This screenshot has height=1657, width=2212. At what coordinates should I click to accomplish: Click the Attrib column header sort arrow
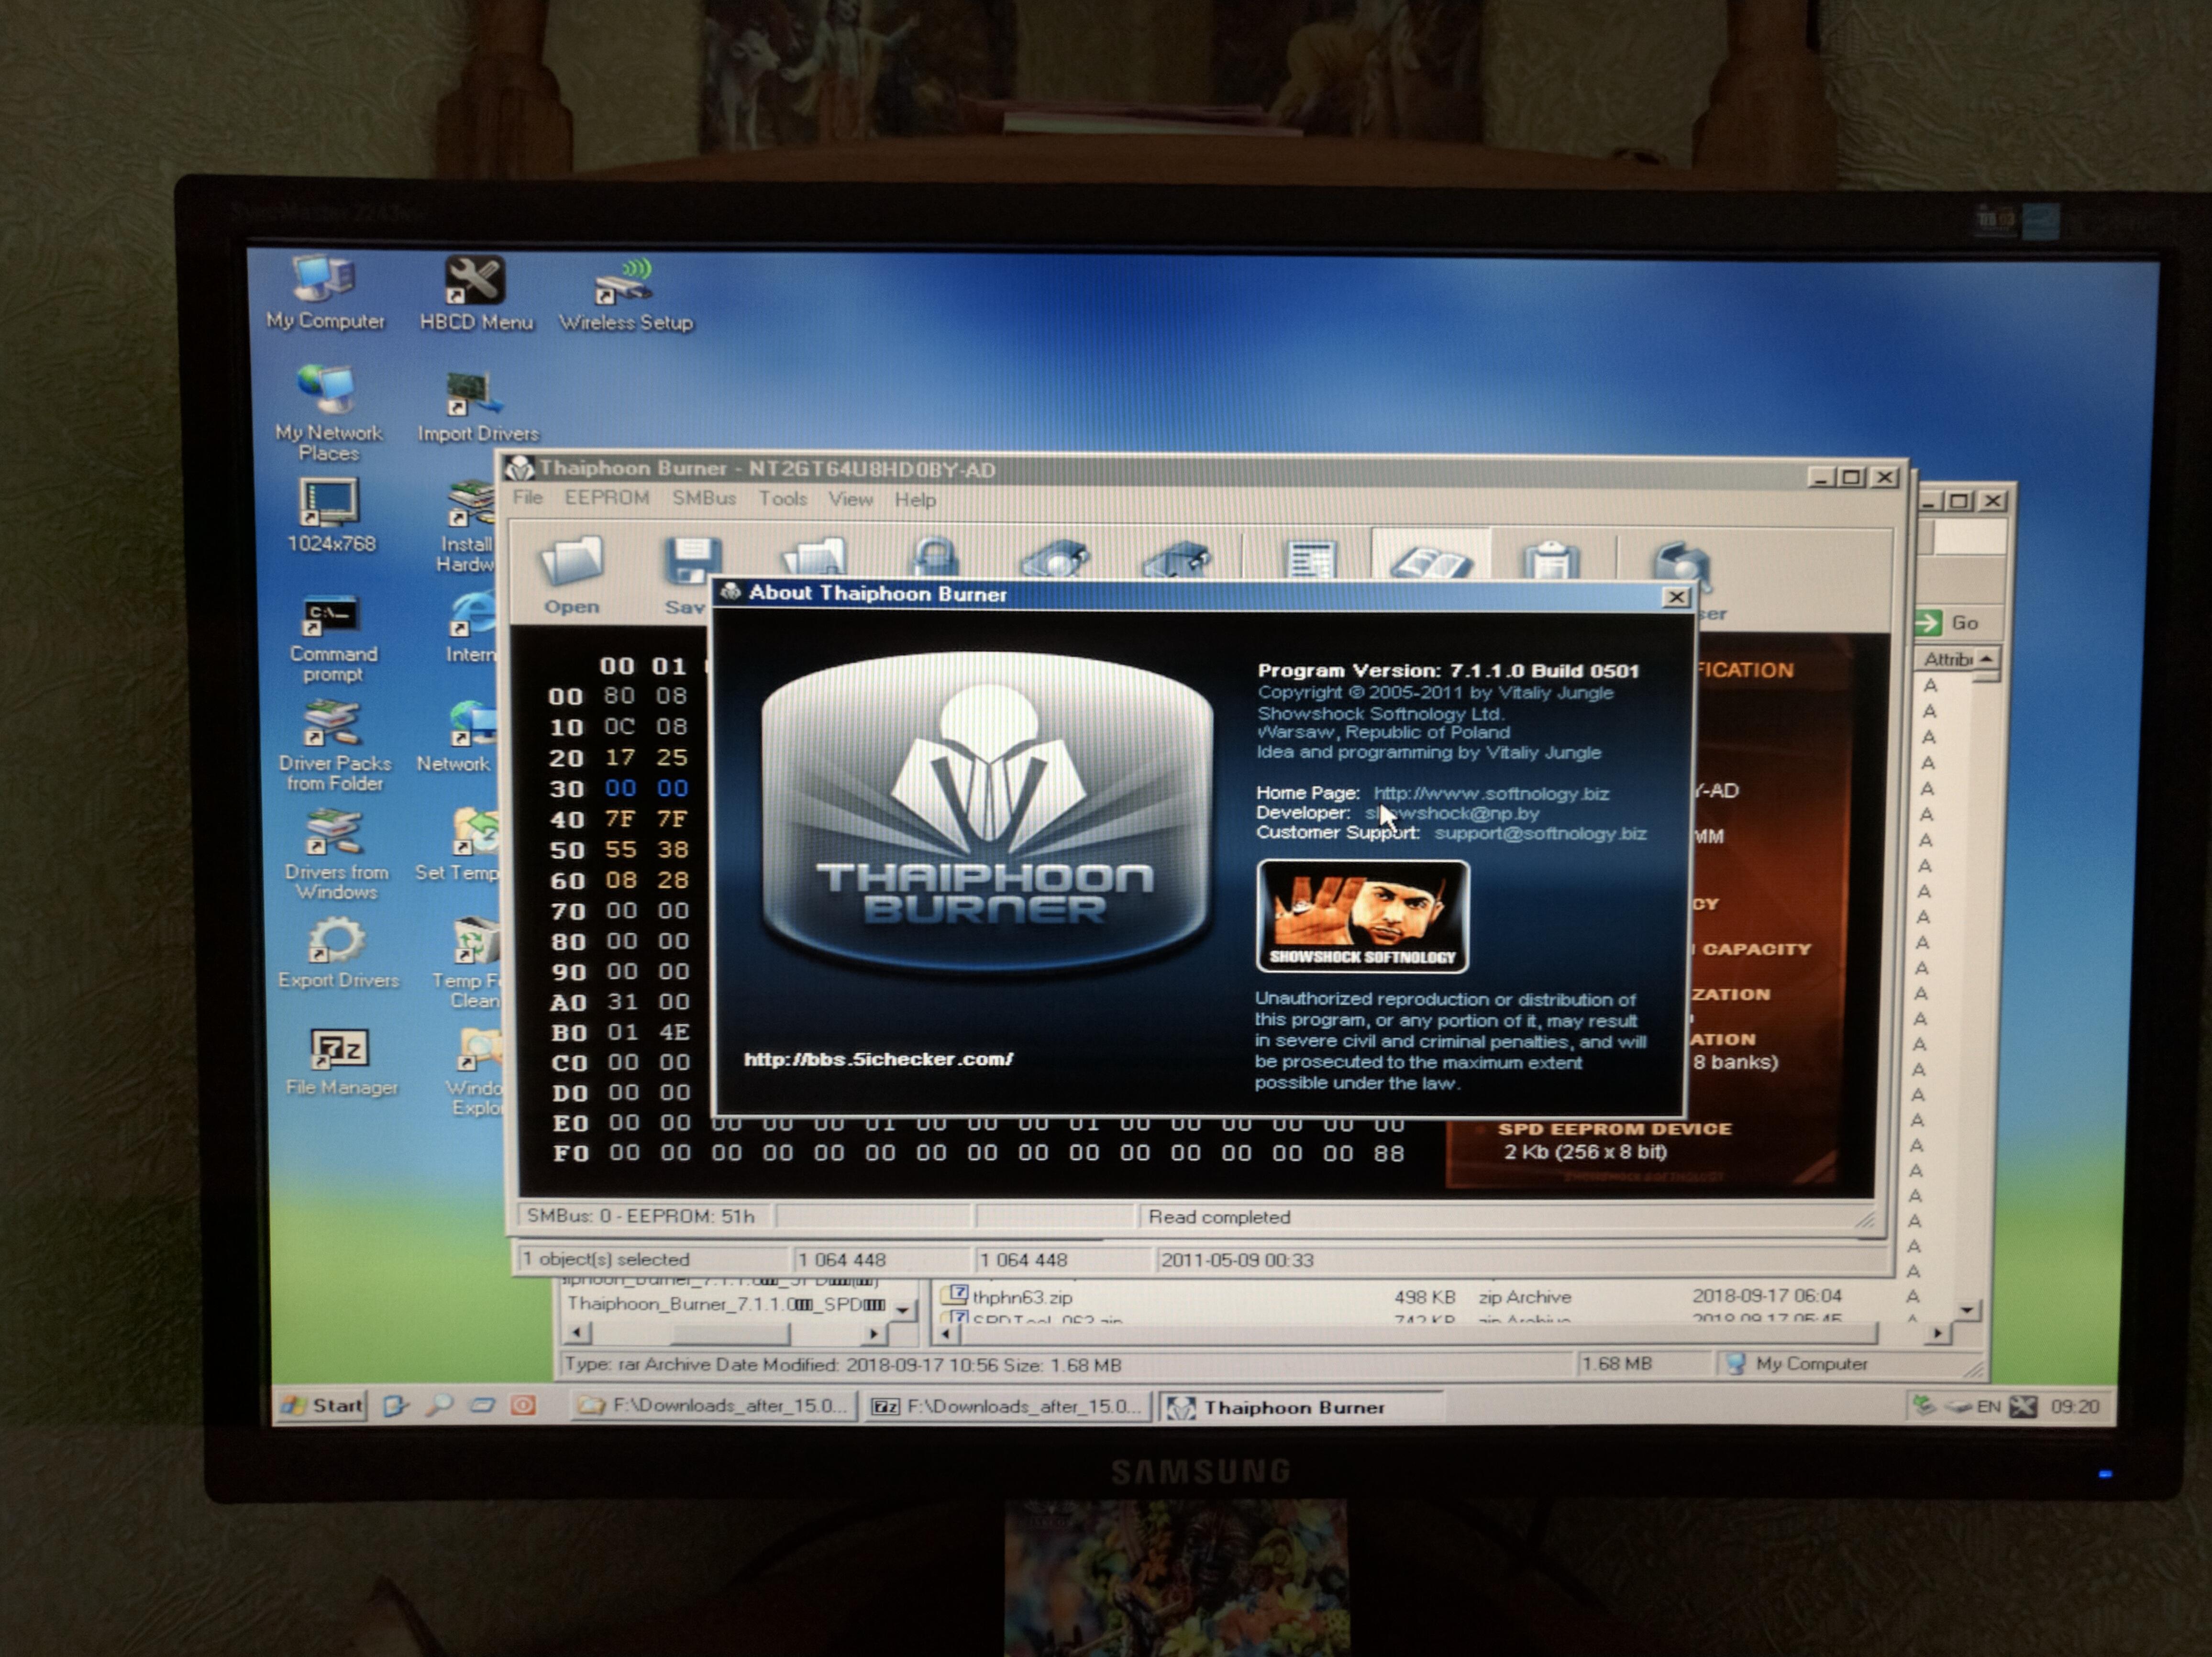coord(1986,658)
